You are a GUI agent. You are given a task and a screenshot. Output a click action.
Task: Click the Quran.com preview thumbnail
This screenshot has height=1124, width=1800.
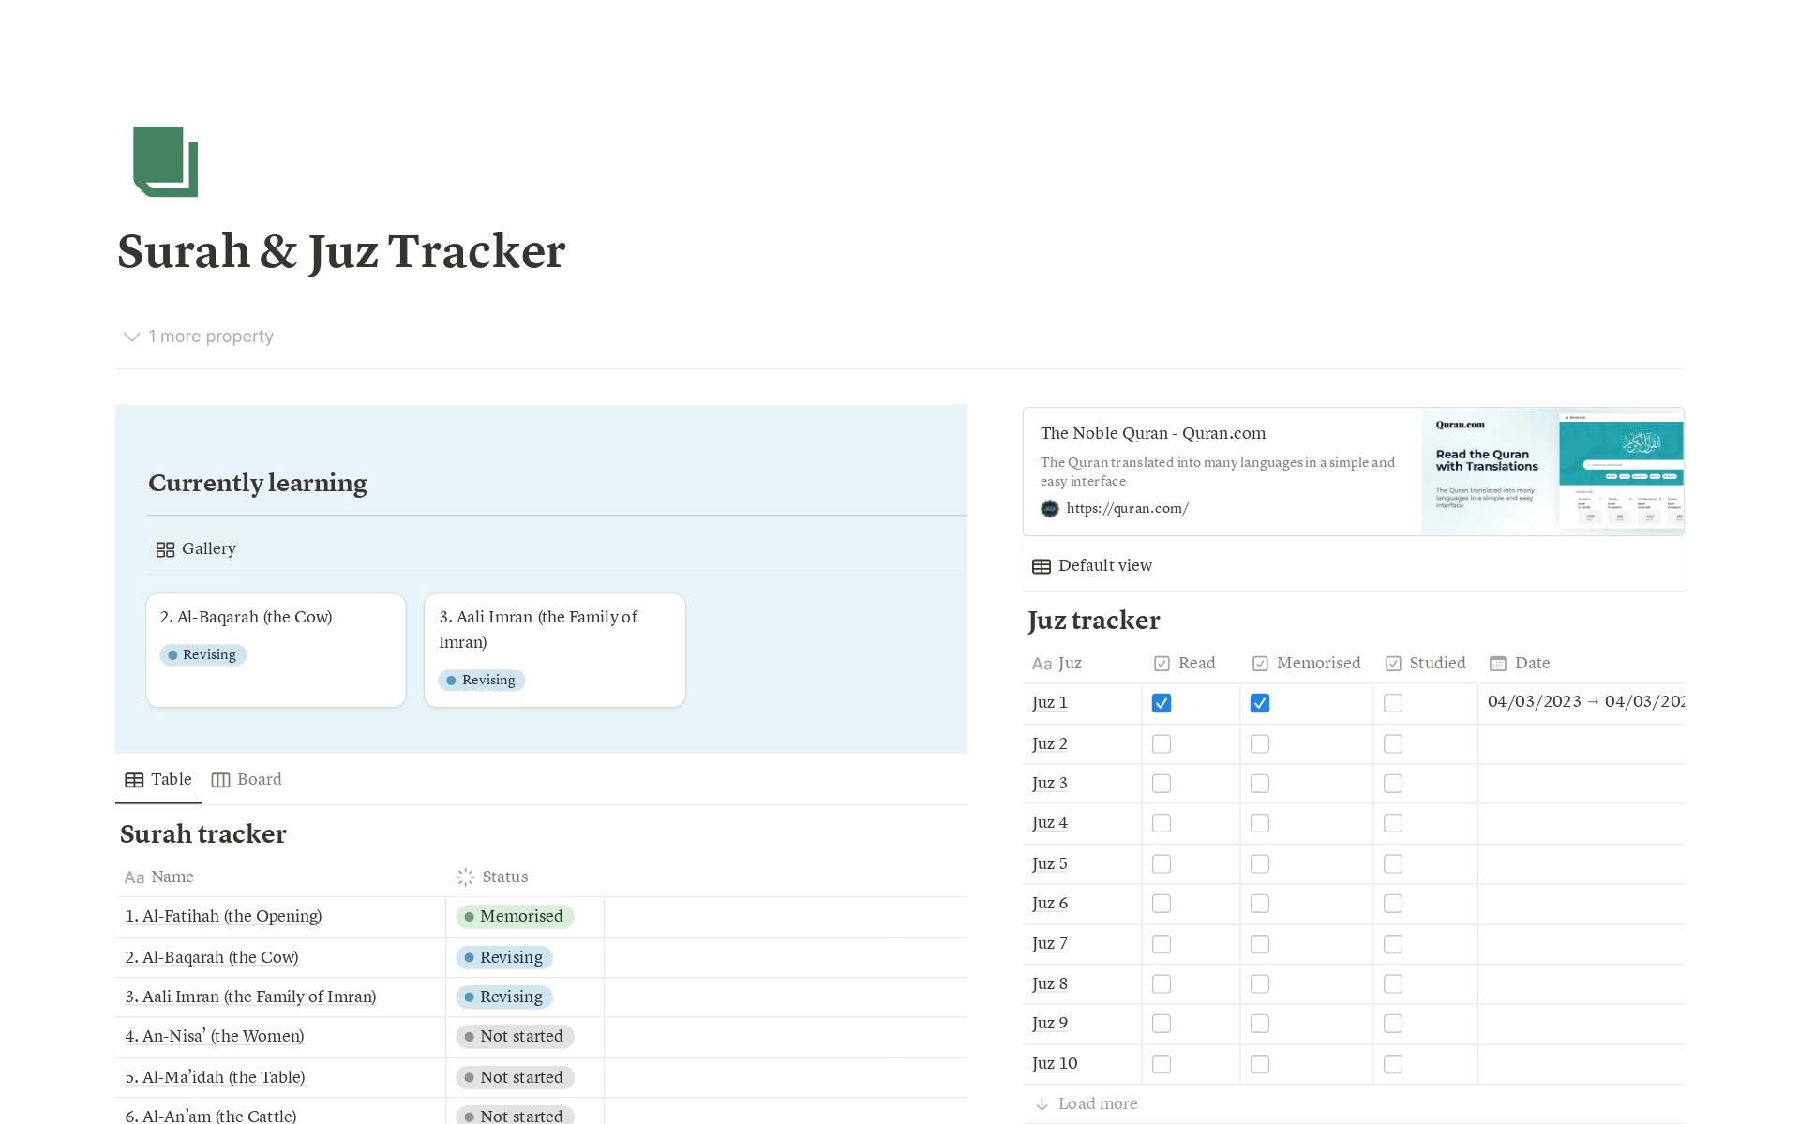tap(1552, 472)
